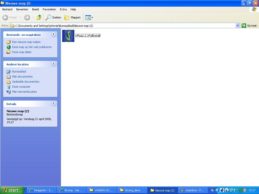The width and height of the screenshot is (259, 194).
Task: Open the Extra menu
Action: tap(63, 9)
